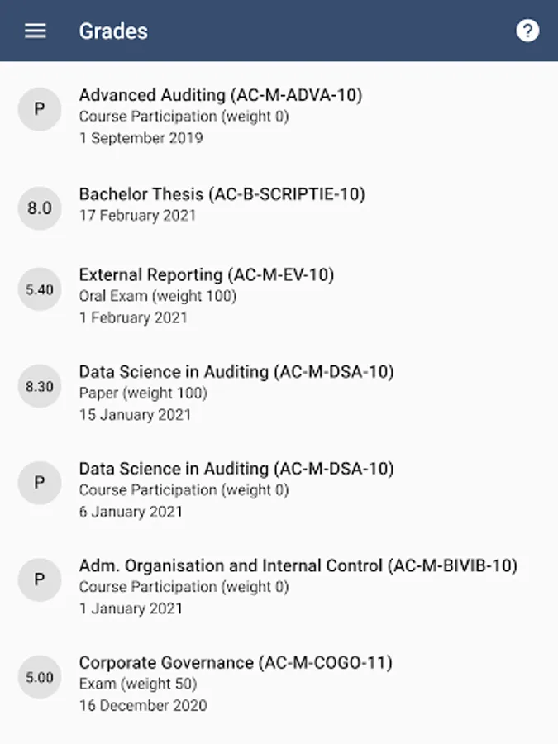Tap the help question mark icon

527,31
